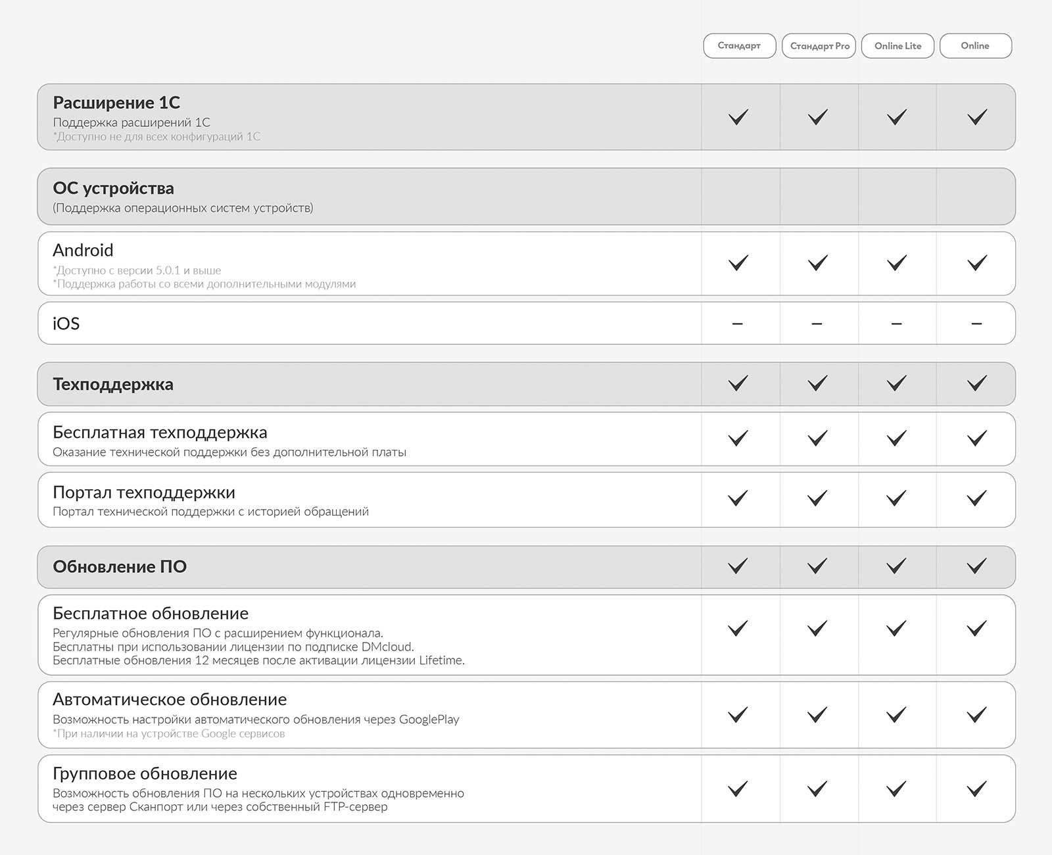Collapse the Техподдержка section header
Image resolution: width=1052 pixels, height=855 pixels.
click(x=527, y=384)
